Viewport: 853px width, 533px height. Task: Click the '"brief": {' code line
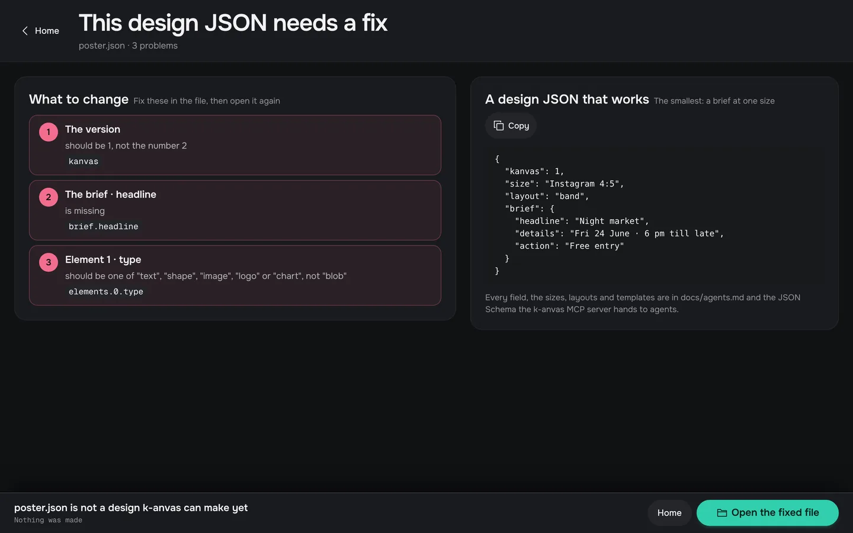(x=530, y=208)
